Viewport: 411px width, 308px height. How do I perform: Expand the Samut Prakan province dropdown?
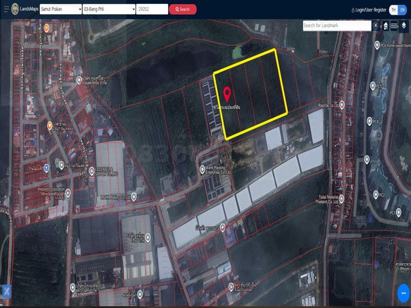tap(60, 10)
